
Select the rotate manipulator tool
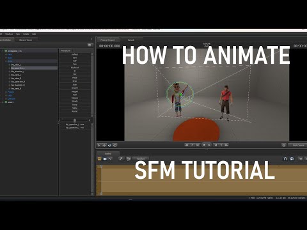point(109,145)
